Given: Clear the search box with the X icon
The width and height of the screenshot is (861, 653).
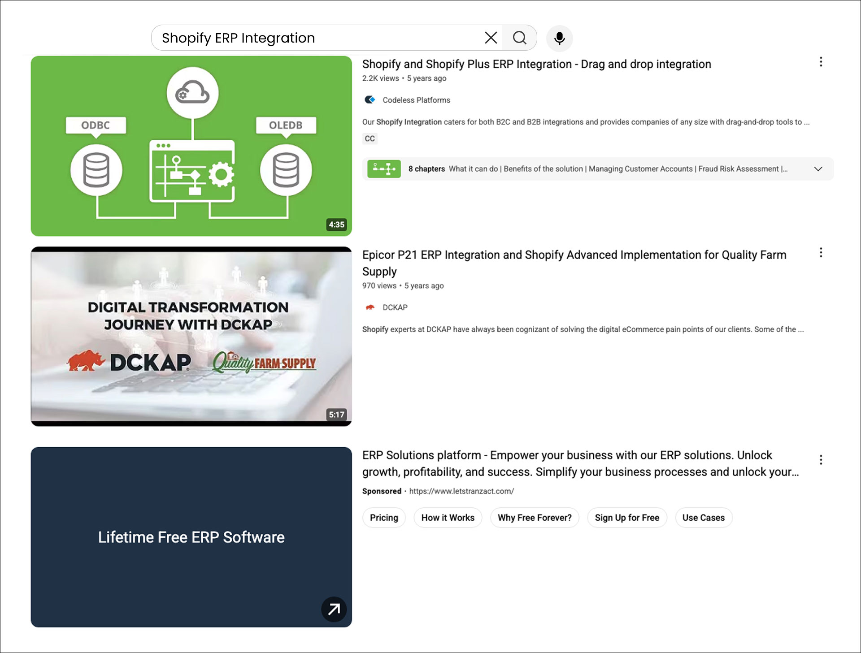Looking at the screenshot, I should [491, 38].
